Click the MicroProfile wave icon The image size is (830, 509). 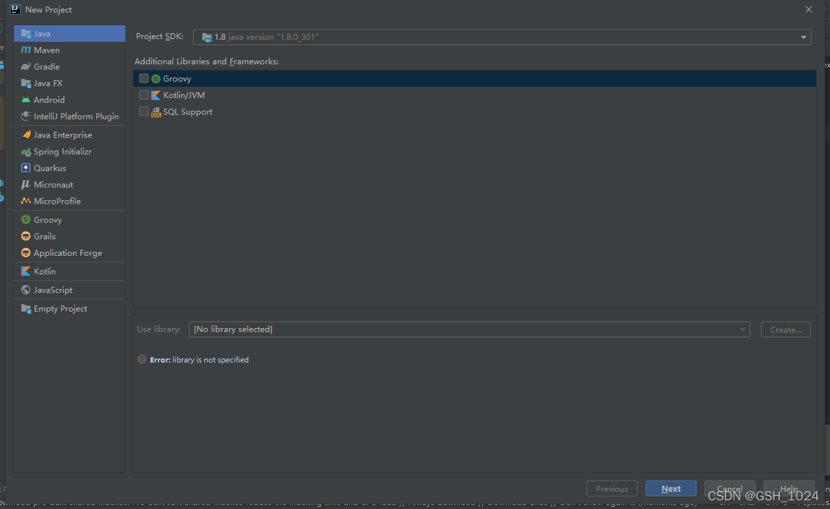click(x=26, y=201)
